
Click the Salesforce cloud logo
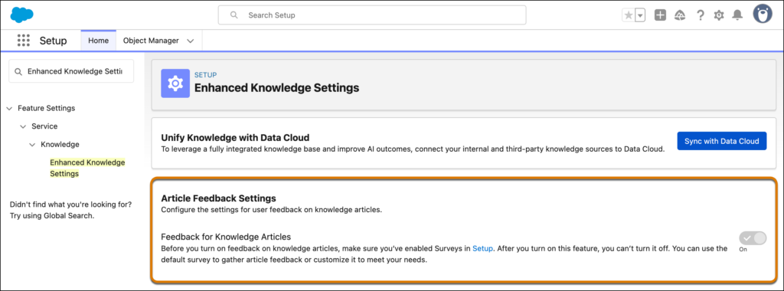point(22,15)
